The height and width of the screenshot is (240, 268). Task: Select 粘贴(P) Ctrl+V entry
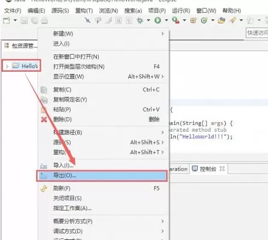click(103, 109)
